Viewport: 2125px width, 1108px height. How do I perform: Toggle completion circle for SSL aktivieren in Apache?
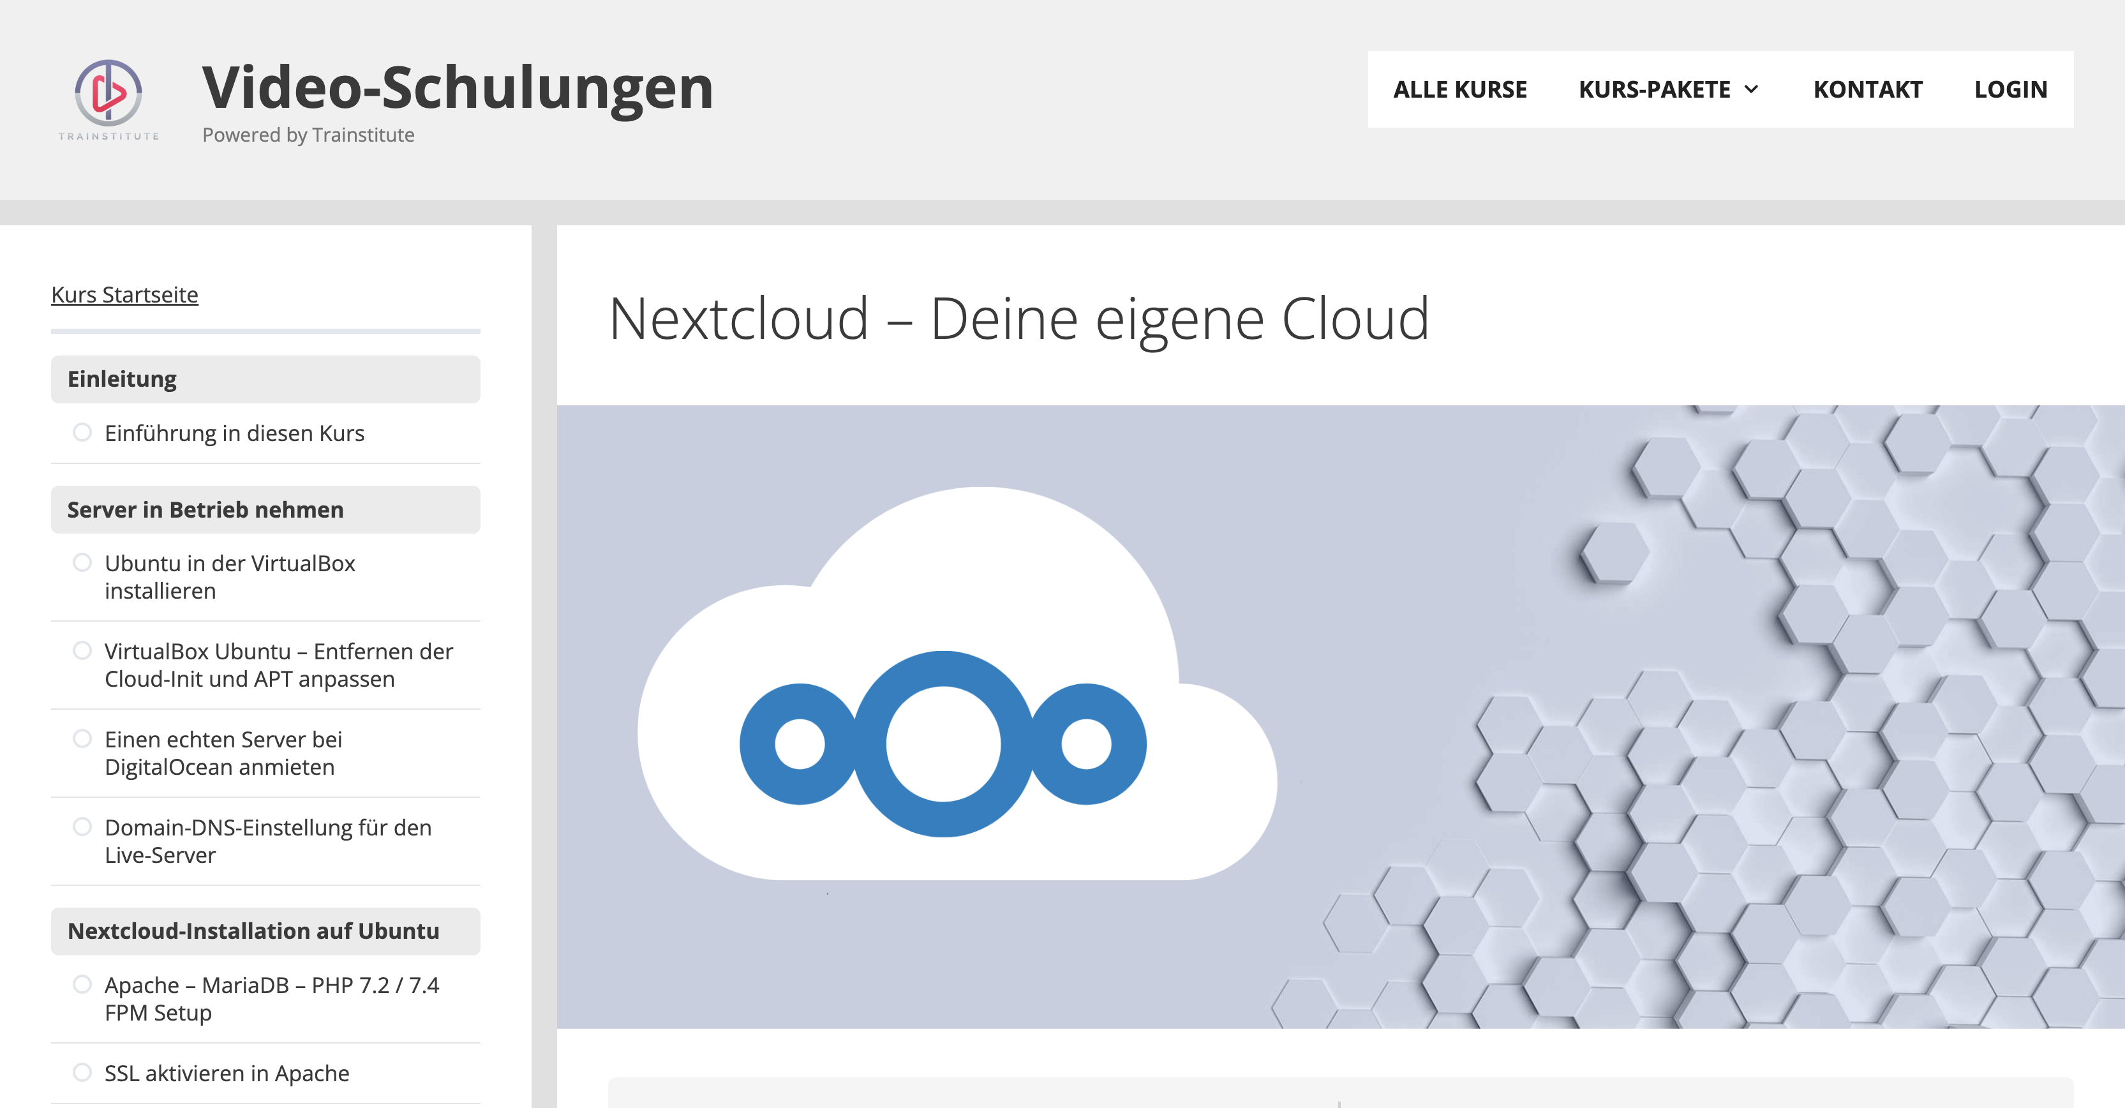[x=82, y=1072]
